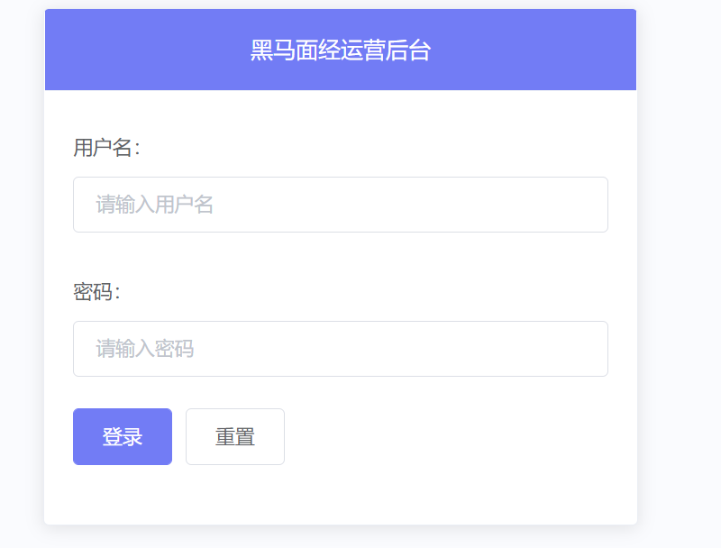The image size is (721, 548).
Task: Place the cursor in the username text box
Action: coord(340,205)
